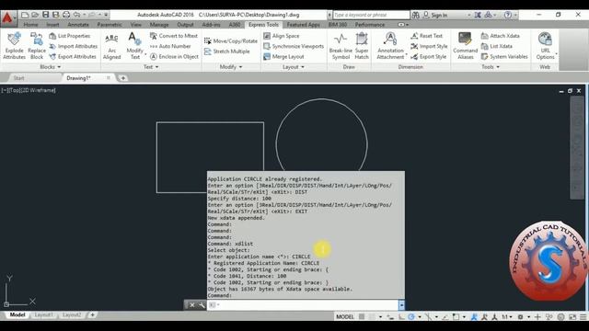The width and height of the screenshot is (589, 331).
Task: Toggle polar tracking in status bar
Action: [x=411, y=316]
